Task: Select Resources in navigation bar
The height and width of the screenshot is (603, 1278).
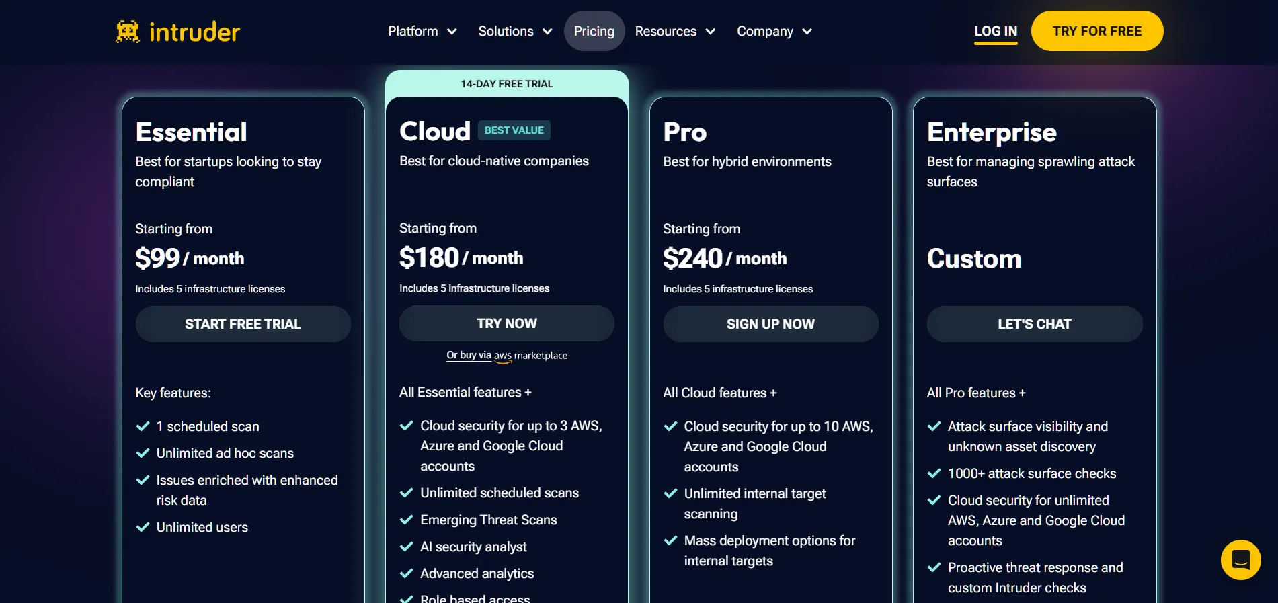Action: pos(666,31)
